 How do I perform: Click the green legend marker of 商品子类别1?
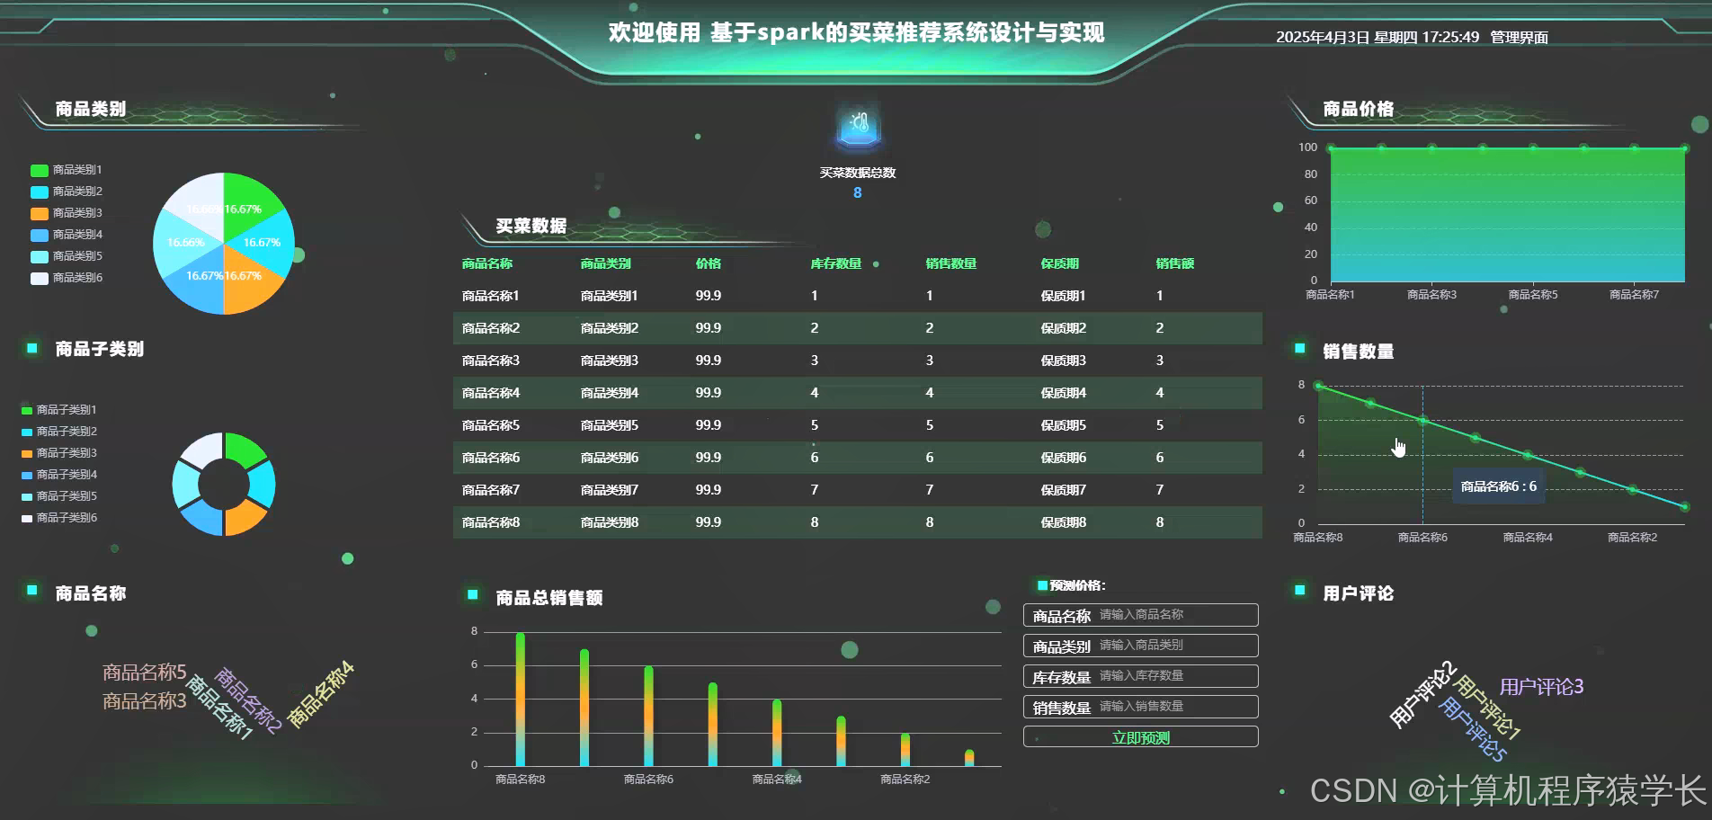[28, 409]
